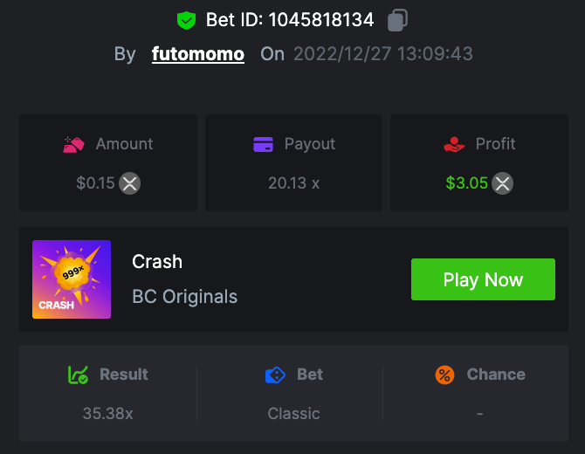The image size is (585, 454).
Task: Click the Classic bet type value
Action: pos(294,413)
